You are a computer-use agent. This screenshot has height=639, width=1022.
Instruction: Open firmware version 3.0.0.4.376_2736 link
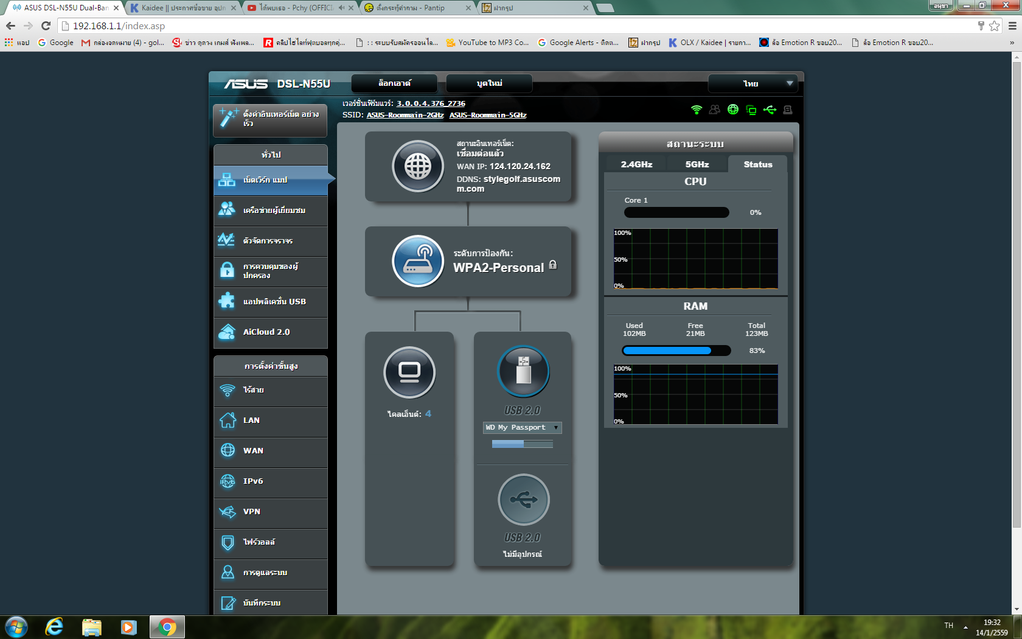(x=431, y=103)
